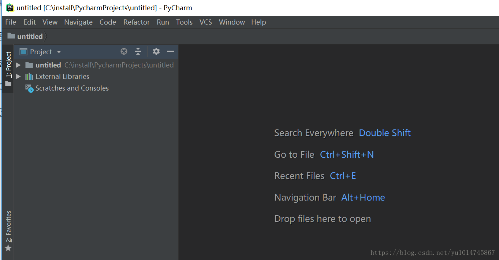Toggle the 2: Favorites side tab
Image resolution: width=499 pixels, height=260 pixels.
point(8,231)
